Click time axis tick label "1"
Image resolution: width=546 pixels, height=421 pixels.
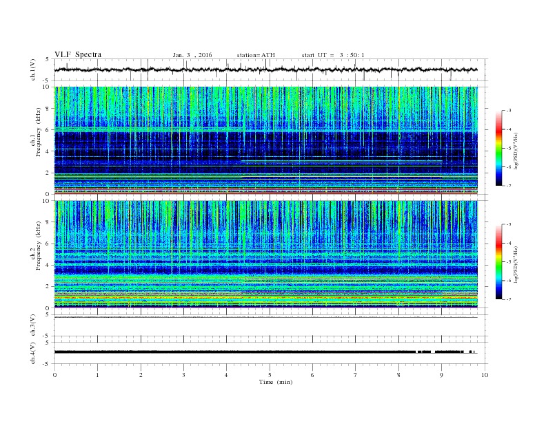point(97,375)
